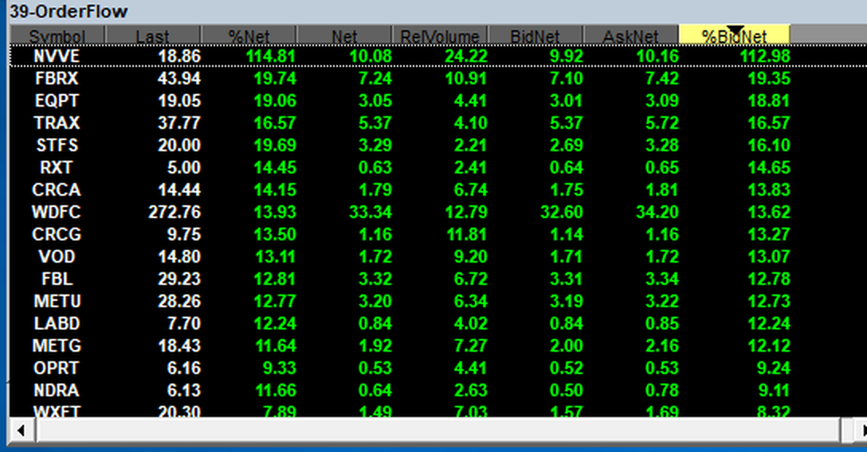The height and width of the screenshot is (452, 867).
Task: Click NDRA AskNet value 0.78
Action: point(662,390)
